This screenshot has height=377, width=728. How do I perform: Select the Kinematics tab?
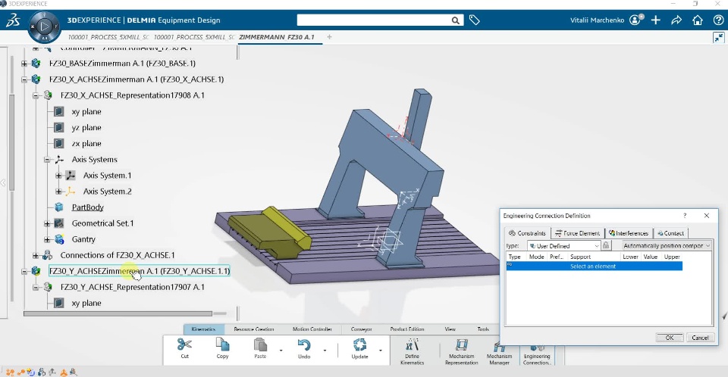[x=203, y=329]
